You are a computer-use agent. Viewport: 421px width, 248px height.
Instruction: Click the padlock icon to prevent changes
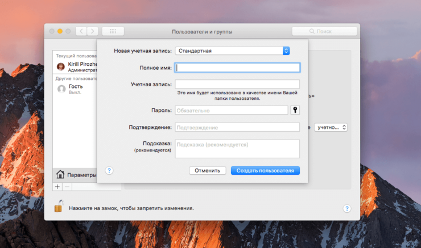pos(57,207)
